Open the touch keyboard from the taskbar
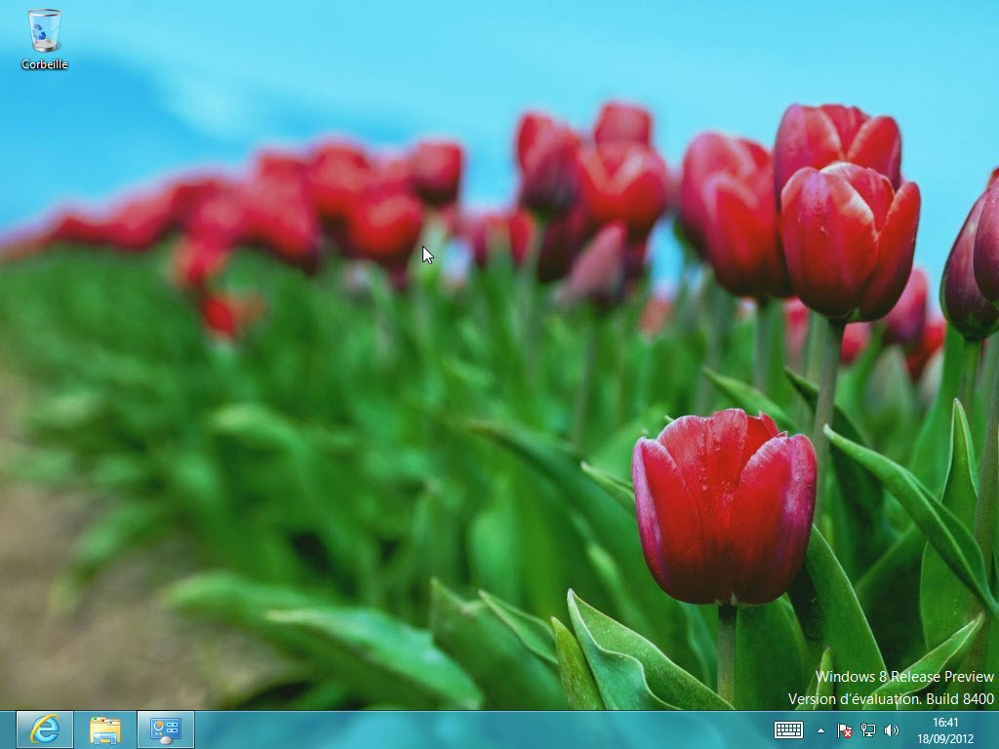The height and width of the screenshot is (749, 999). 788,729
